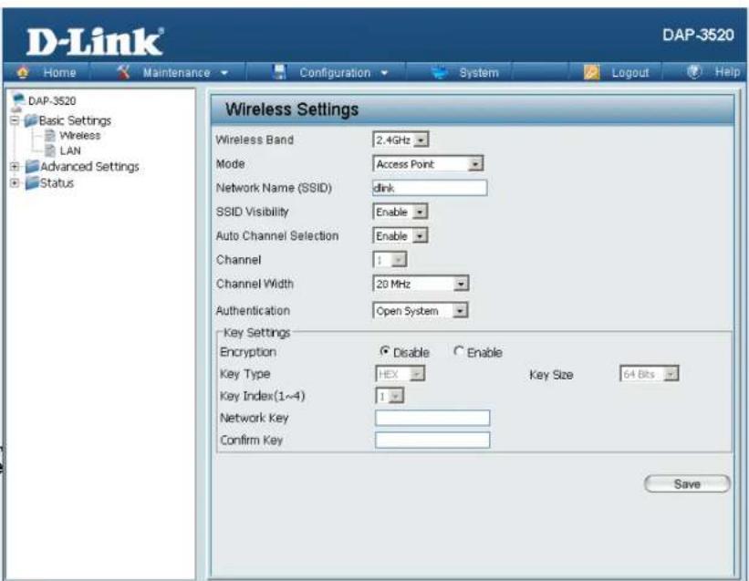Click the Configuration floppy disk icon
Screen dimensions: 749x581
279,72
